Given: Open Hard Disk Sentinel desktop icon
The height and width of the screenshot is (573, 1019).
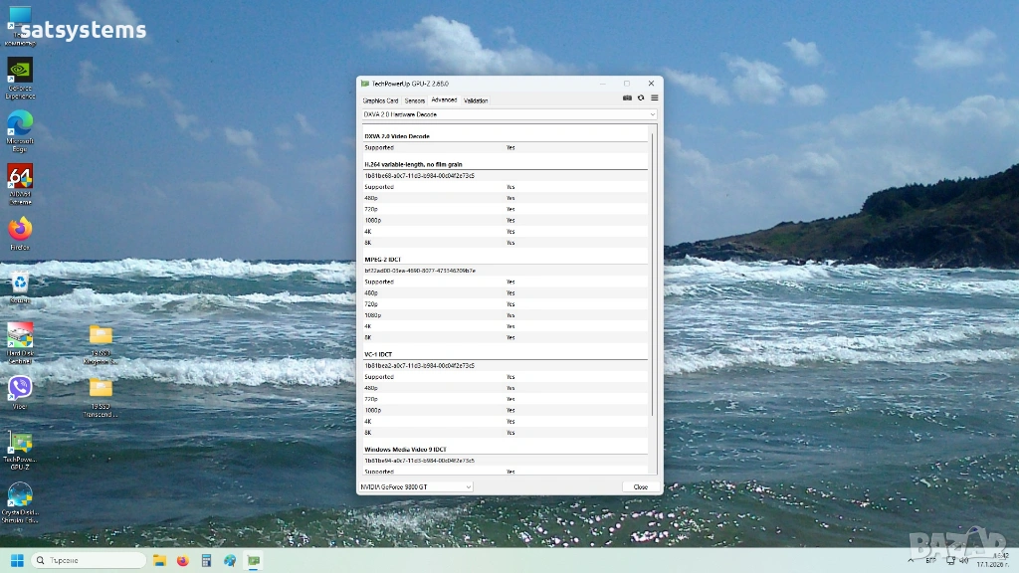Looking at the screenshot, I should (20, 336).
